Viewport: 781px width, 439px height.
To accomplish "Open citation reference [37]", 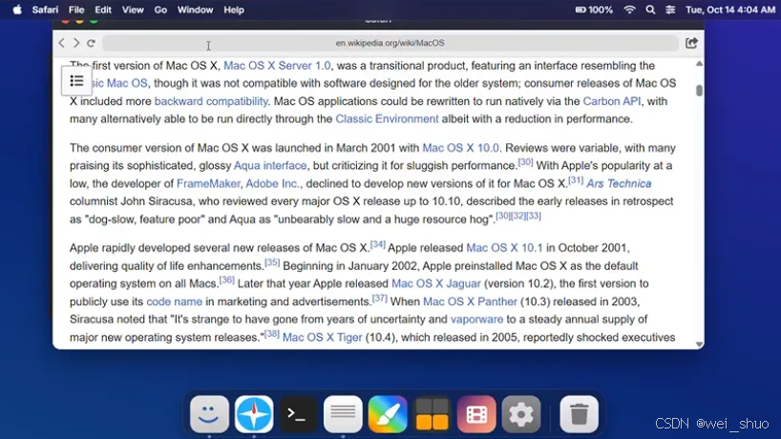I will point(380,298).
